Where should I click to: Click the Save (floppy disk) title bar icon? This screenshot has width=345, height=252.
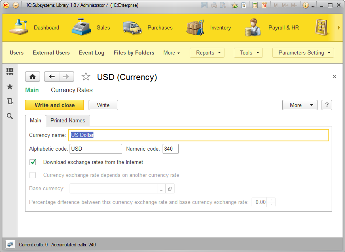click(204, 5)
